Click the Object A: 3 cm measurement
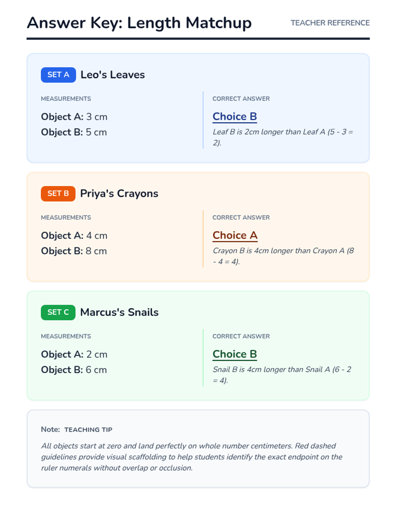The image size is (396, 528). tap(74, 117)
